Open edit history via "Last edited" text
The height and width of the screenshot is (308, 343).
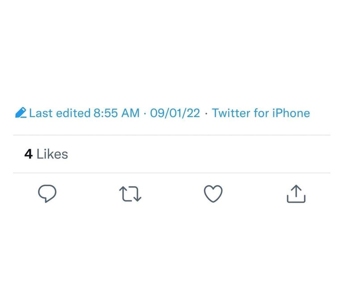click(59, 113)
